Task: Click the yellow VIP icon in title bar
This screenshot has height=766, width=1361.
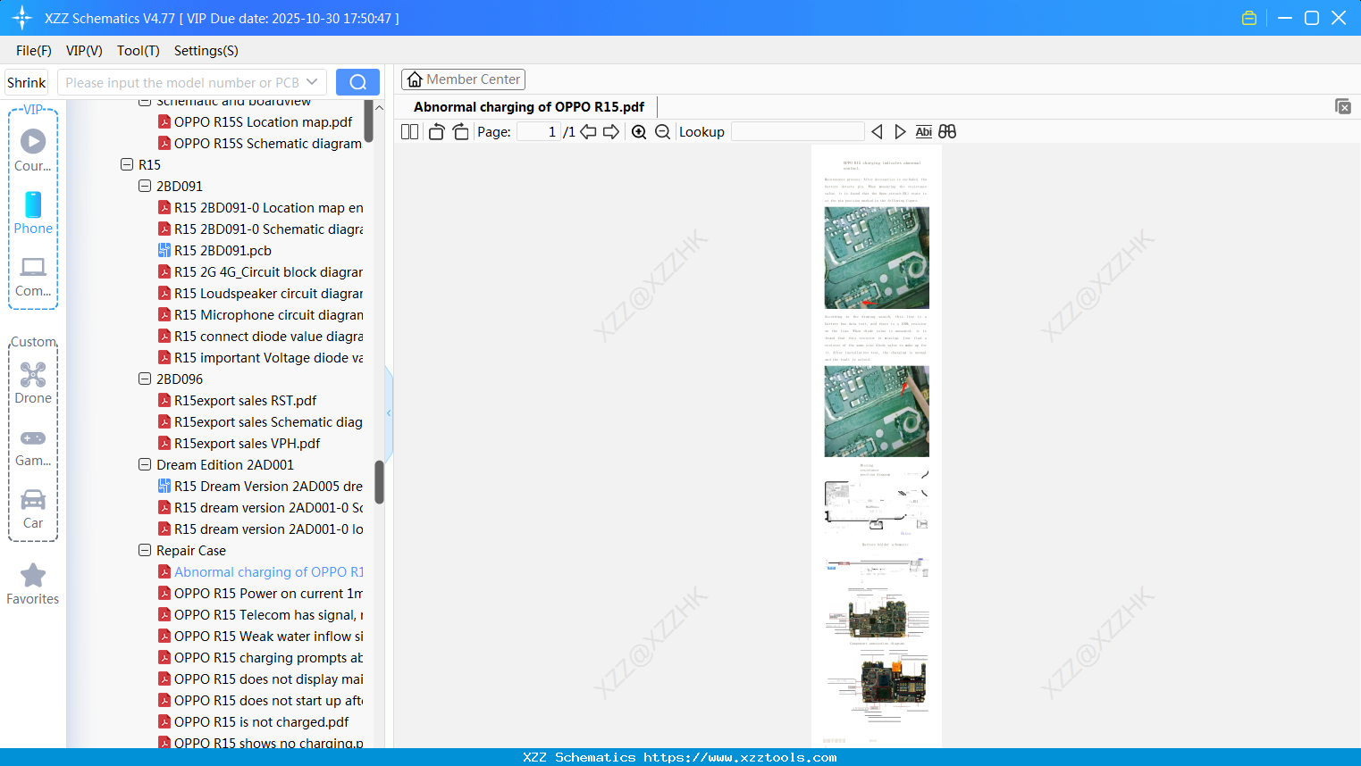Action: coord(1249,18)
